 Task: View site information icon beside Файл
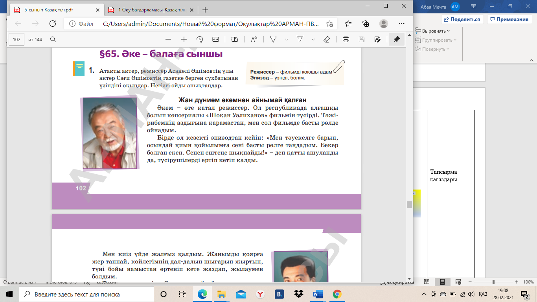[72, 24]
